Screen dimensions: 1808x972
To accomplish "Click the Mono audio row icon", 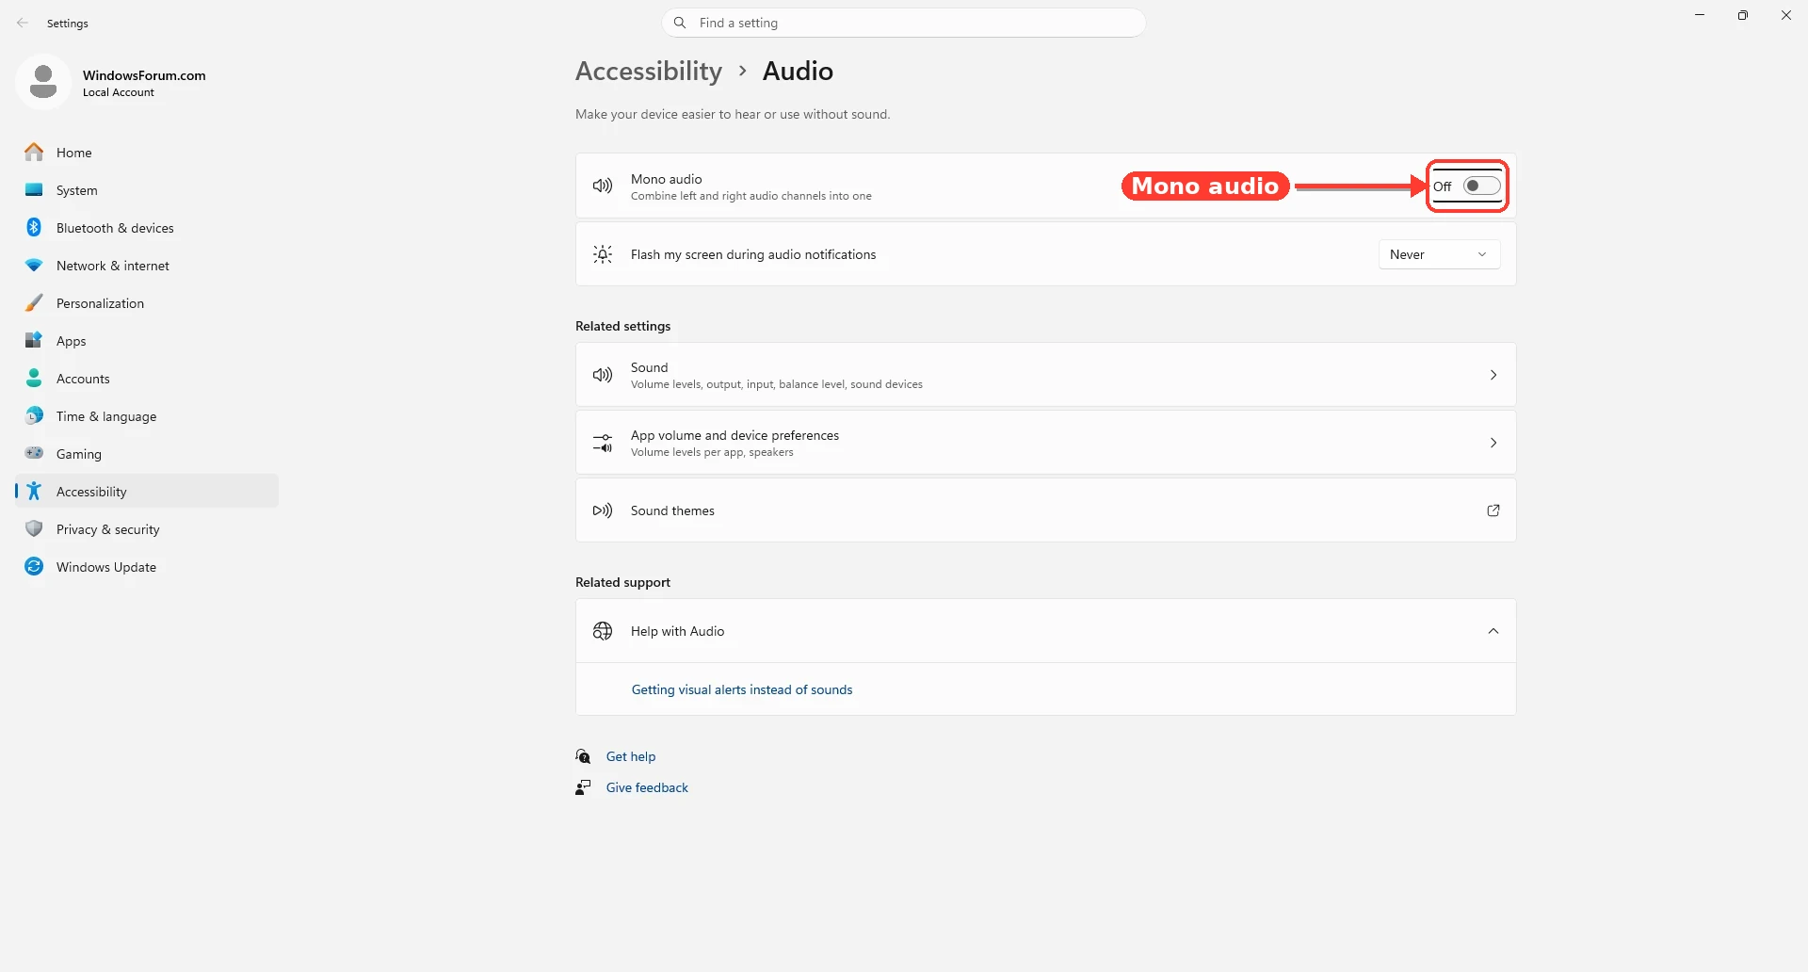I will 603,186.
